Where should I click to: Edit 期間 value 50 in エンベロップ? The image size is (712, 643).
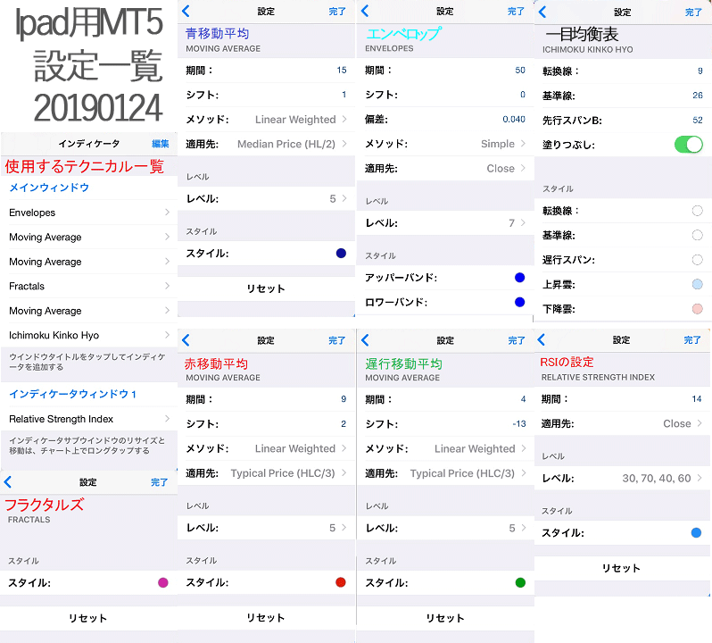click(520, 70)
